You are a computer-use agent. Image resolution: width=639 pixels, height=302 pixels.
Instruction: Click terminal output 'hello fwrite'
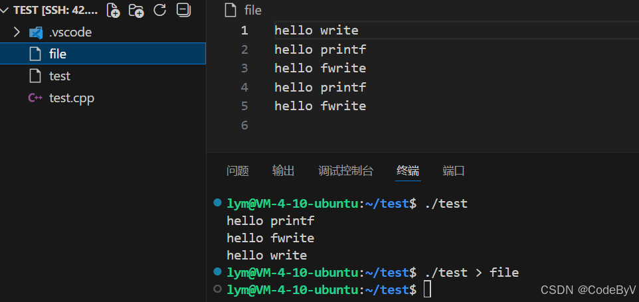pyautogui.click(x=270, y=238)
